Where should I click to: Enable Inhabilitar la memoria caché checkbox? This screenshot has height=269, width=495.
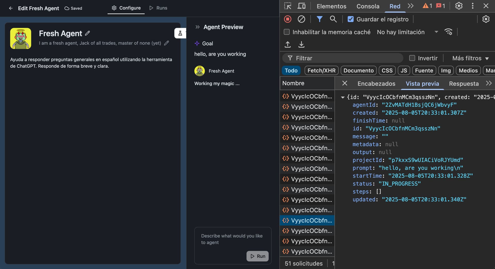[x=287, y=32]
